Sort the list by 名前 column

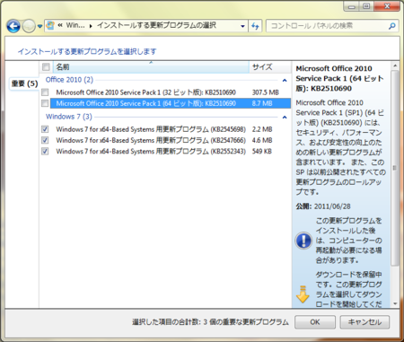pos(151,67)
